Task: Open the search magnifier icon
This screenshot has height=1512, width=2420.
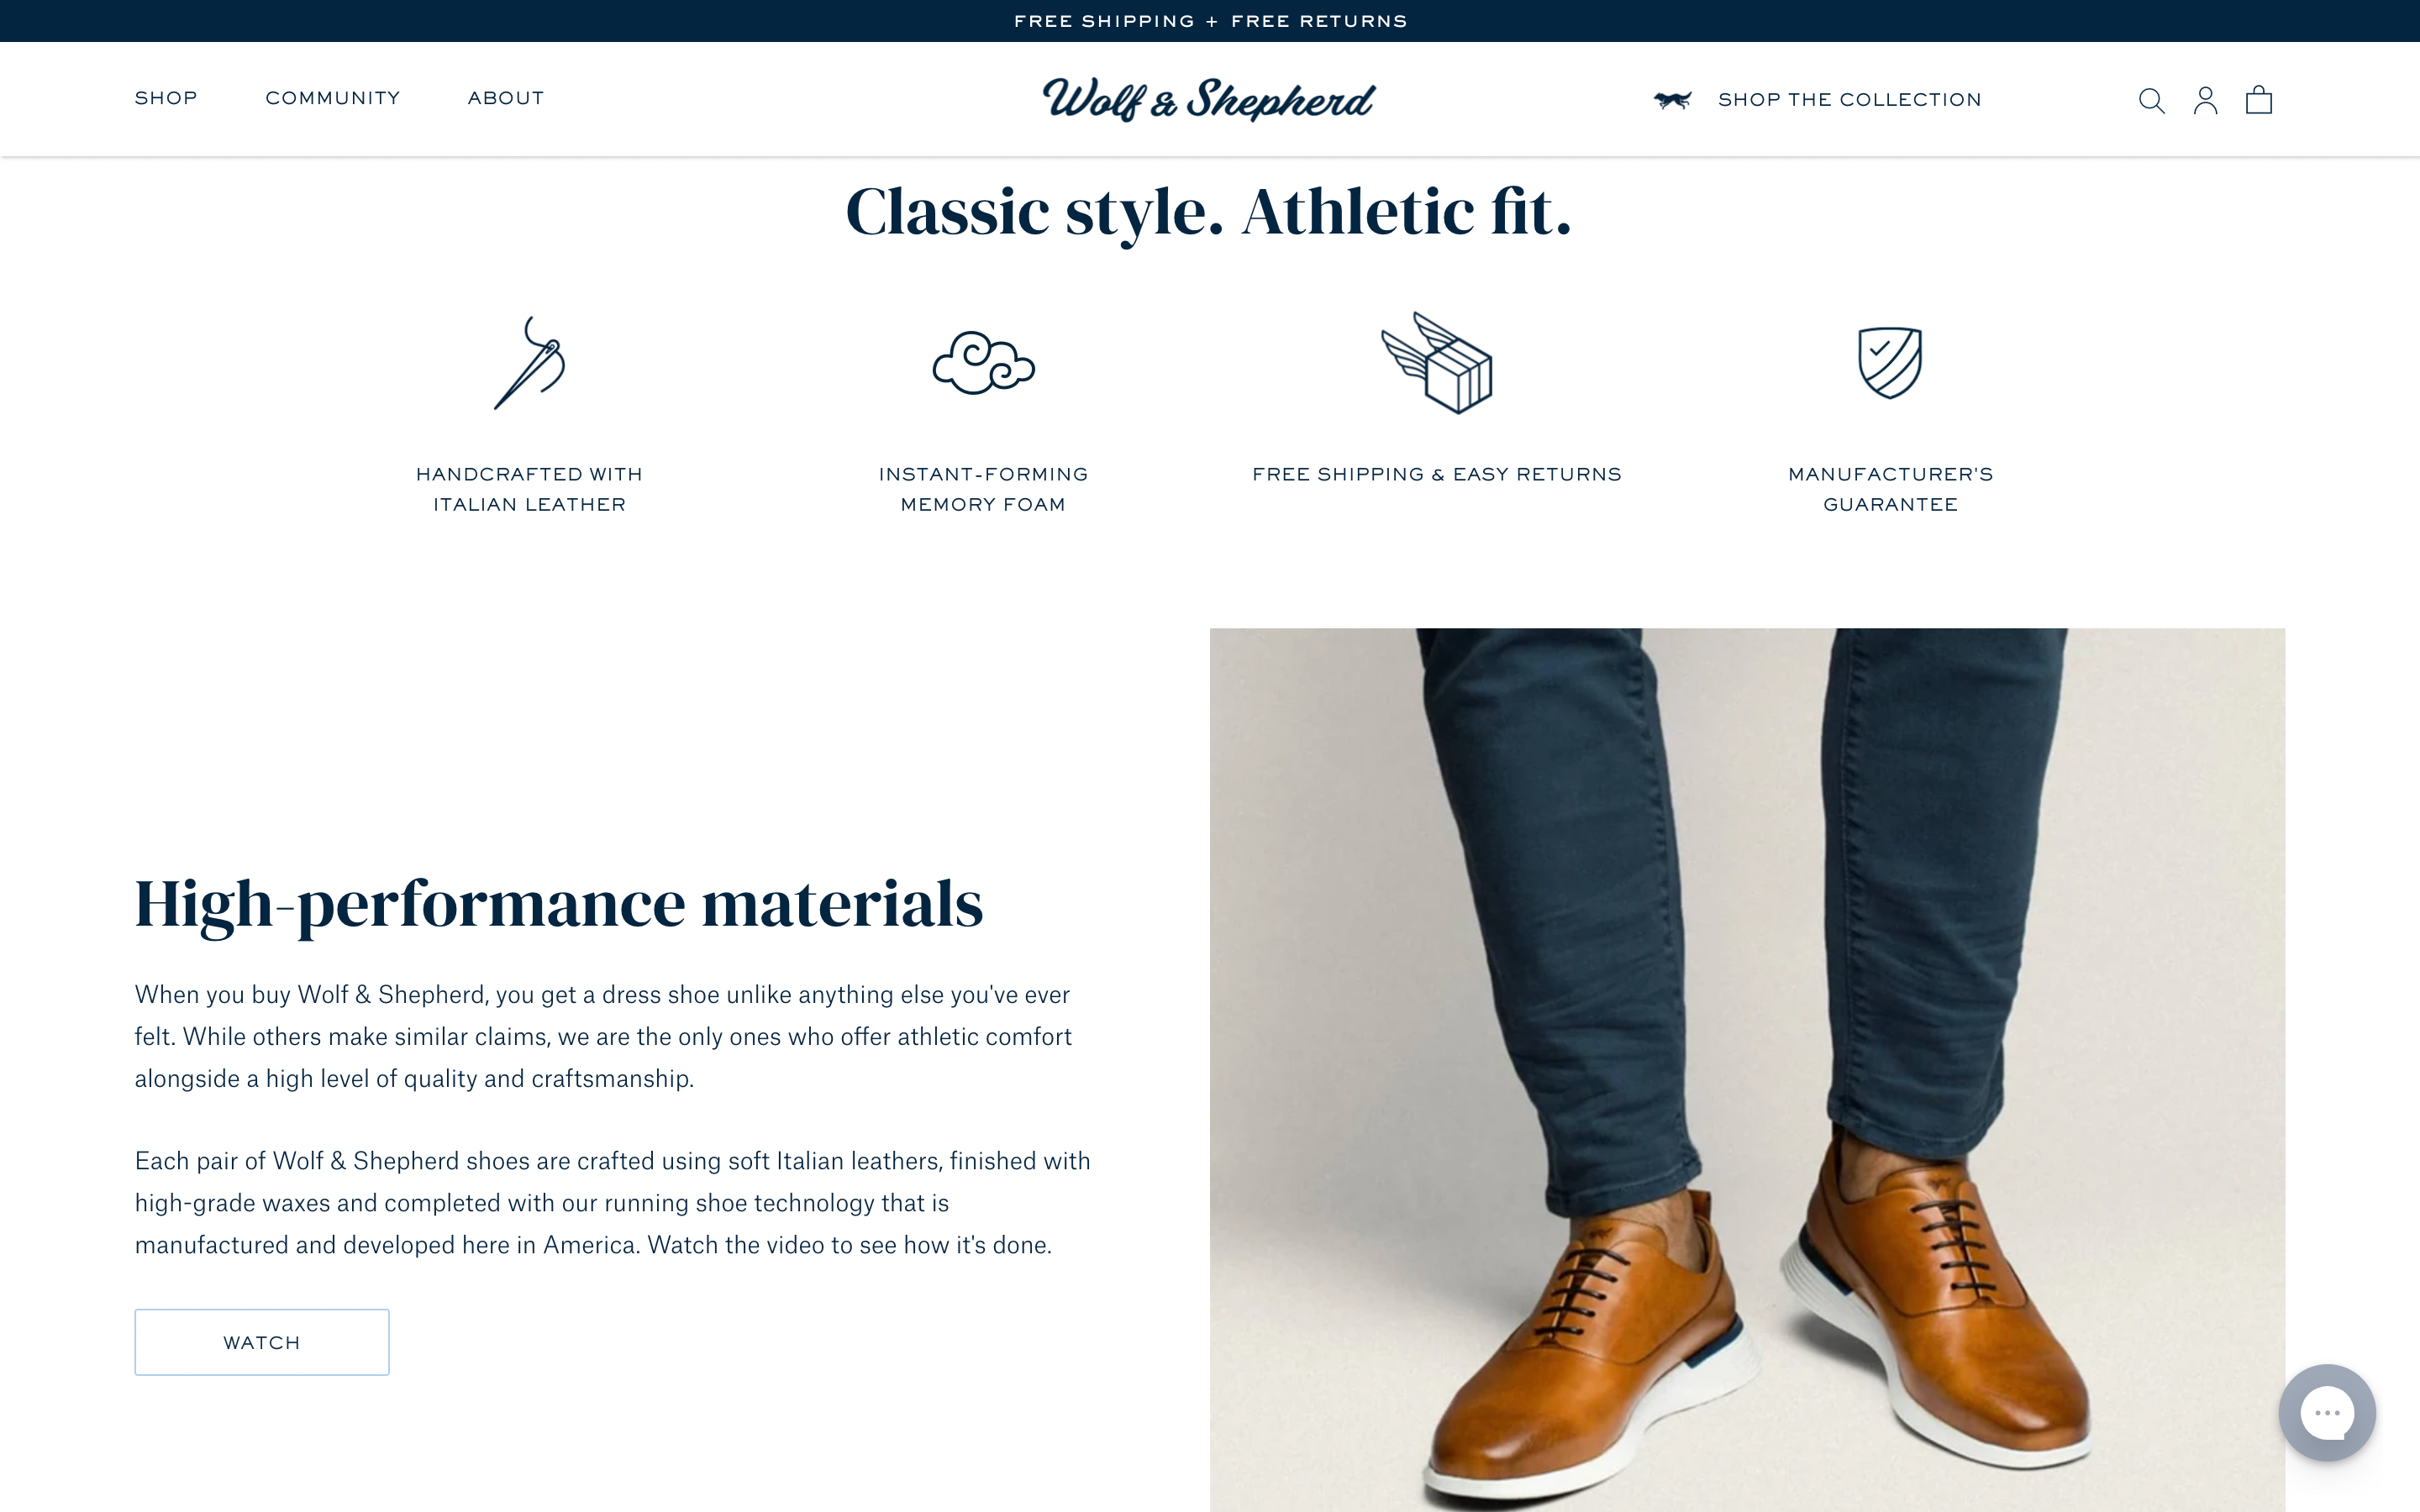Action: (2151, 100)
